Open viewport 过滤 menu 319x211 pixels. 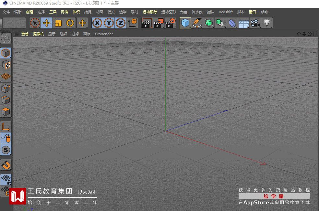[75, 34]
